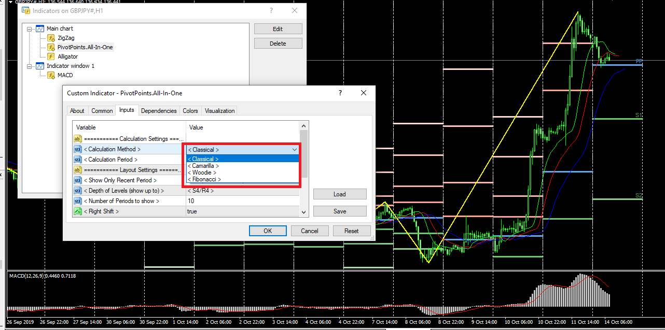
Task: Click the Calculation Period row number icon
Action: click(77, 160)
